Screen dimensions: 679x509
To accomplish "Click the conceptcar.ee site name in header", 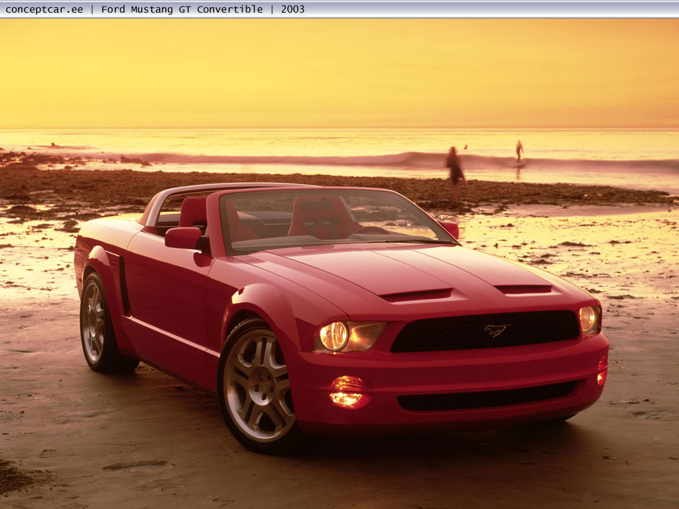I will (44, 9).
